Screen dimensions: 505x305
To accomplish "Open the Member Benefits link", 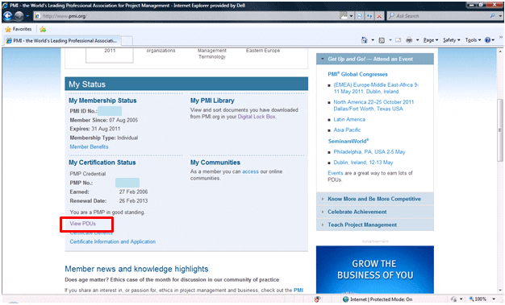I will [x=89, y=147].
